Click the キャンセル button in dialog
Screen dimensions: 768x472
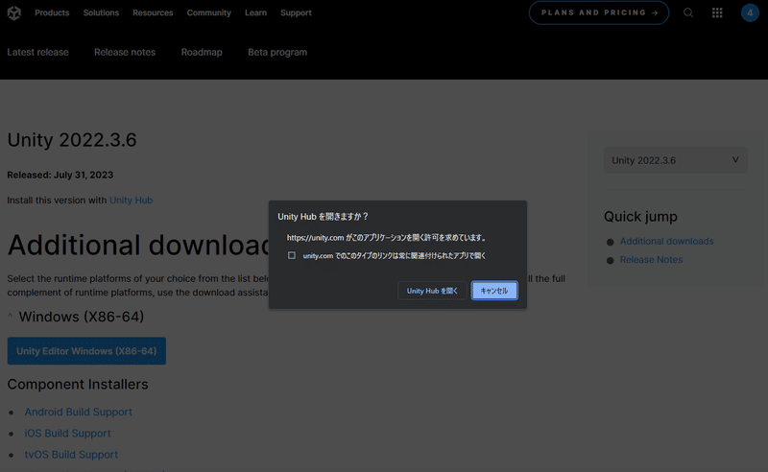click(x=494, y=291)
